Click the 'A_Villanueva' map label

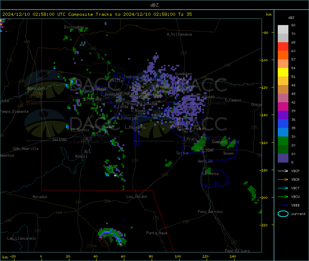(x=179, y=34)
